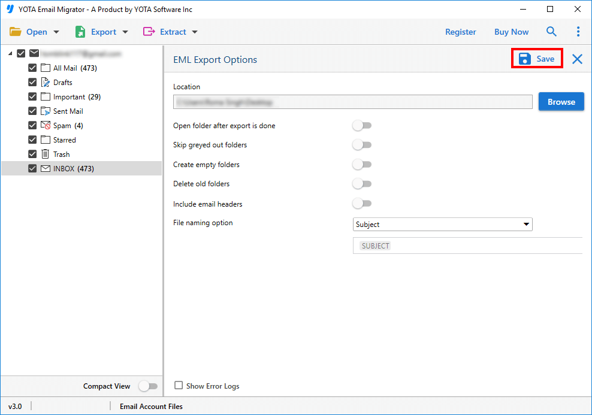Click the Open menu in toolbar

(x=35, y=32)
